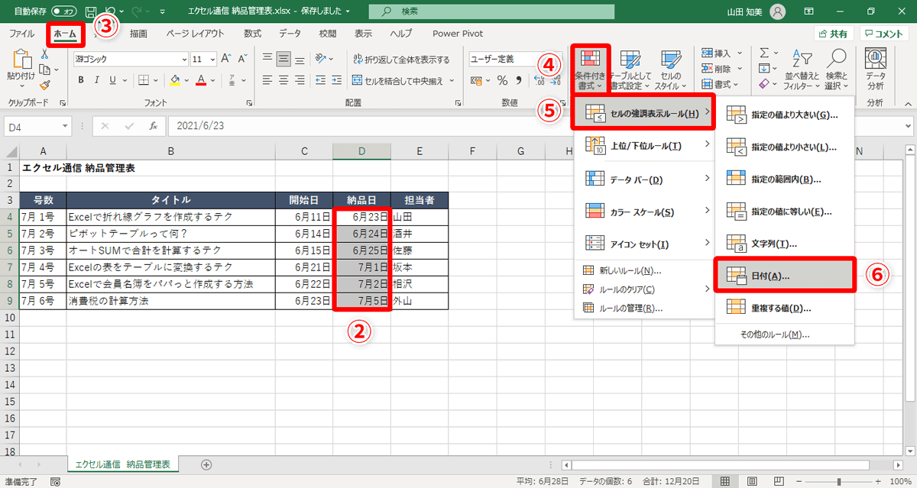The height and width of the screenshot is (488, 917).
Task: Toggle Top Align
Action: pos(267,59)
